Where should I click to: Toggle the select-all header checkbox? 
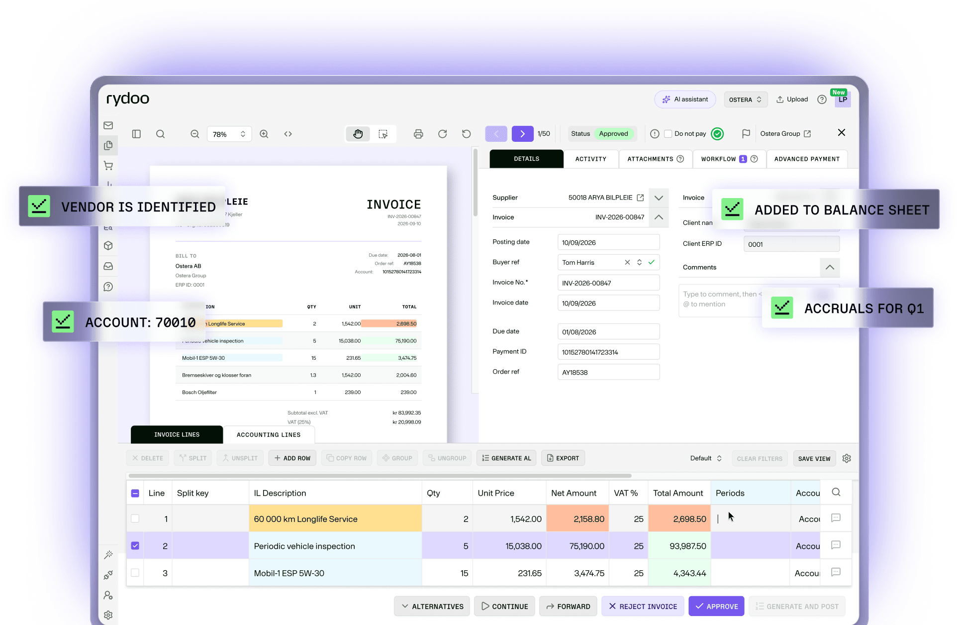(135, 493)
